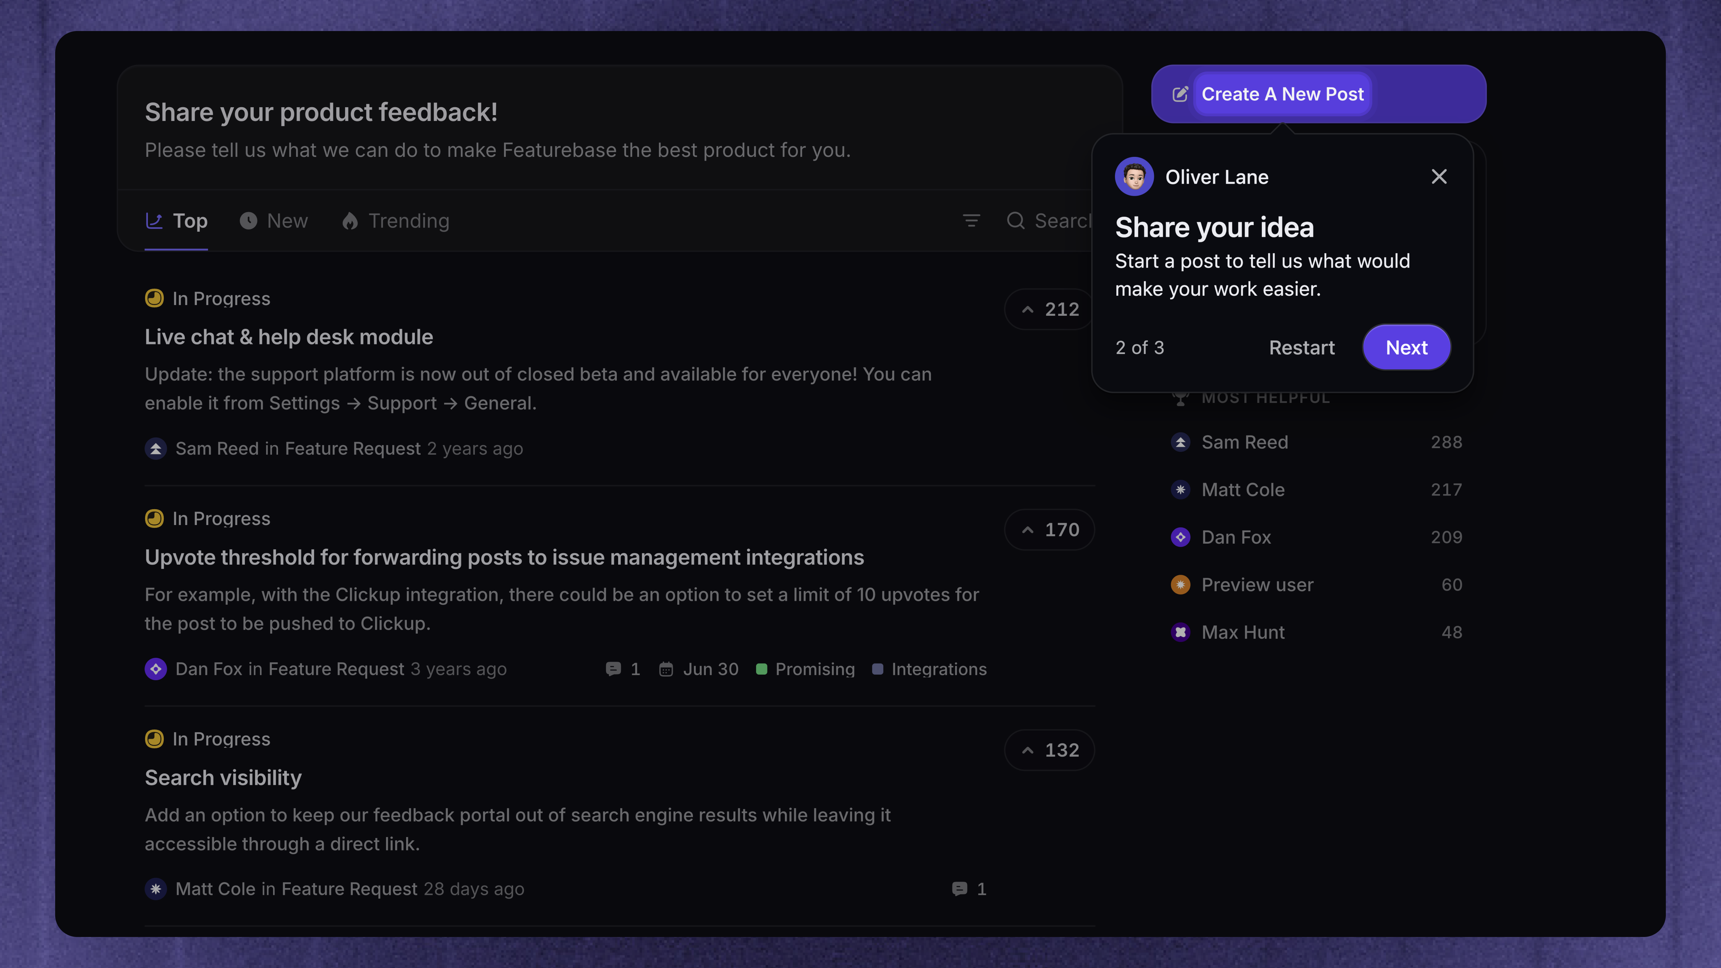Open the Search visibility post title
1721x968 pixels.
(223, 778)
